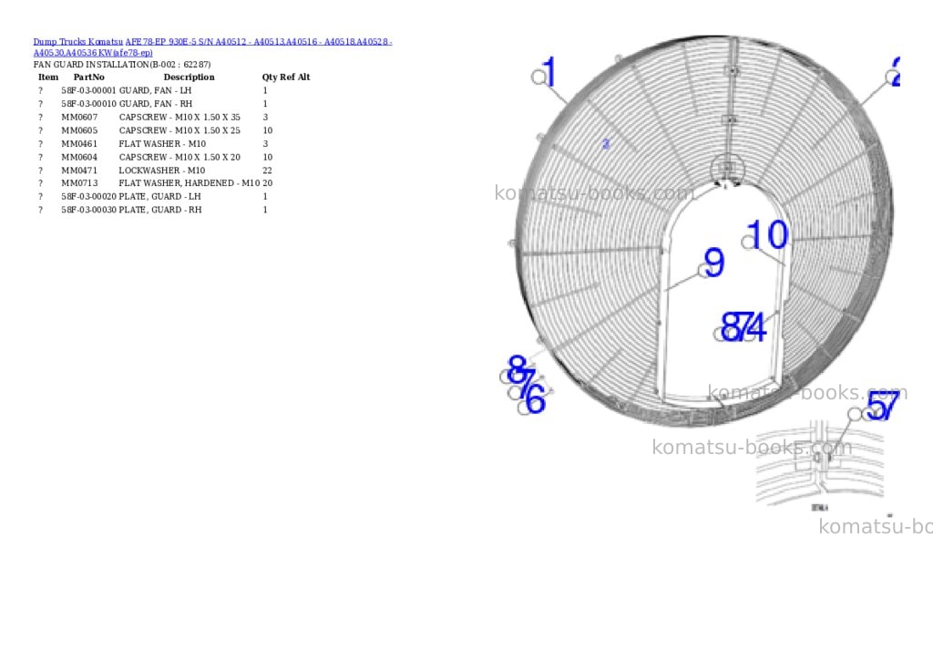Click the "Ref" column header
Screen dimensions: 933x661
click(x=287, y=77)
